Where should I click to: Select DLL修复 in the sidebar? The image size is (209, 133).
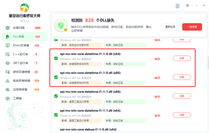point(24,37)
